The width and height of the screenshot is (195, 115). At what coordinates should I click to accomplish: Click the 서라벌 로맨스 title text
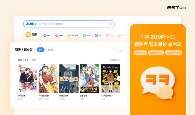click(44, 96)
